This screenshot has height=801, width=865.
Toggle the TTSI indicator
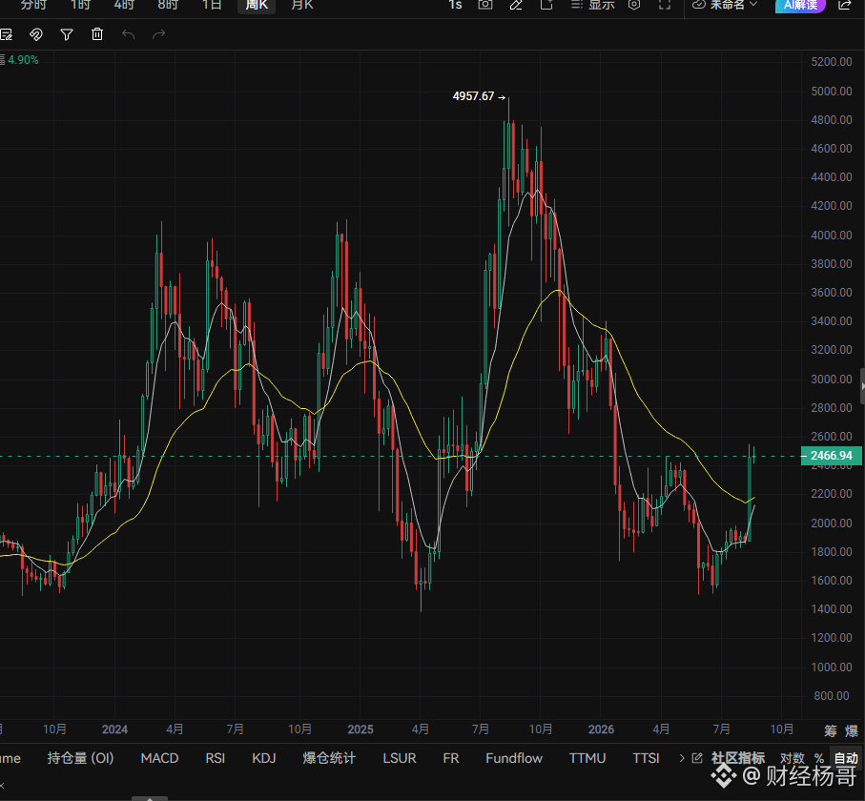pyautogui.click(x=646, y=758)
